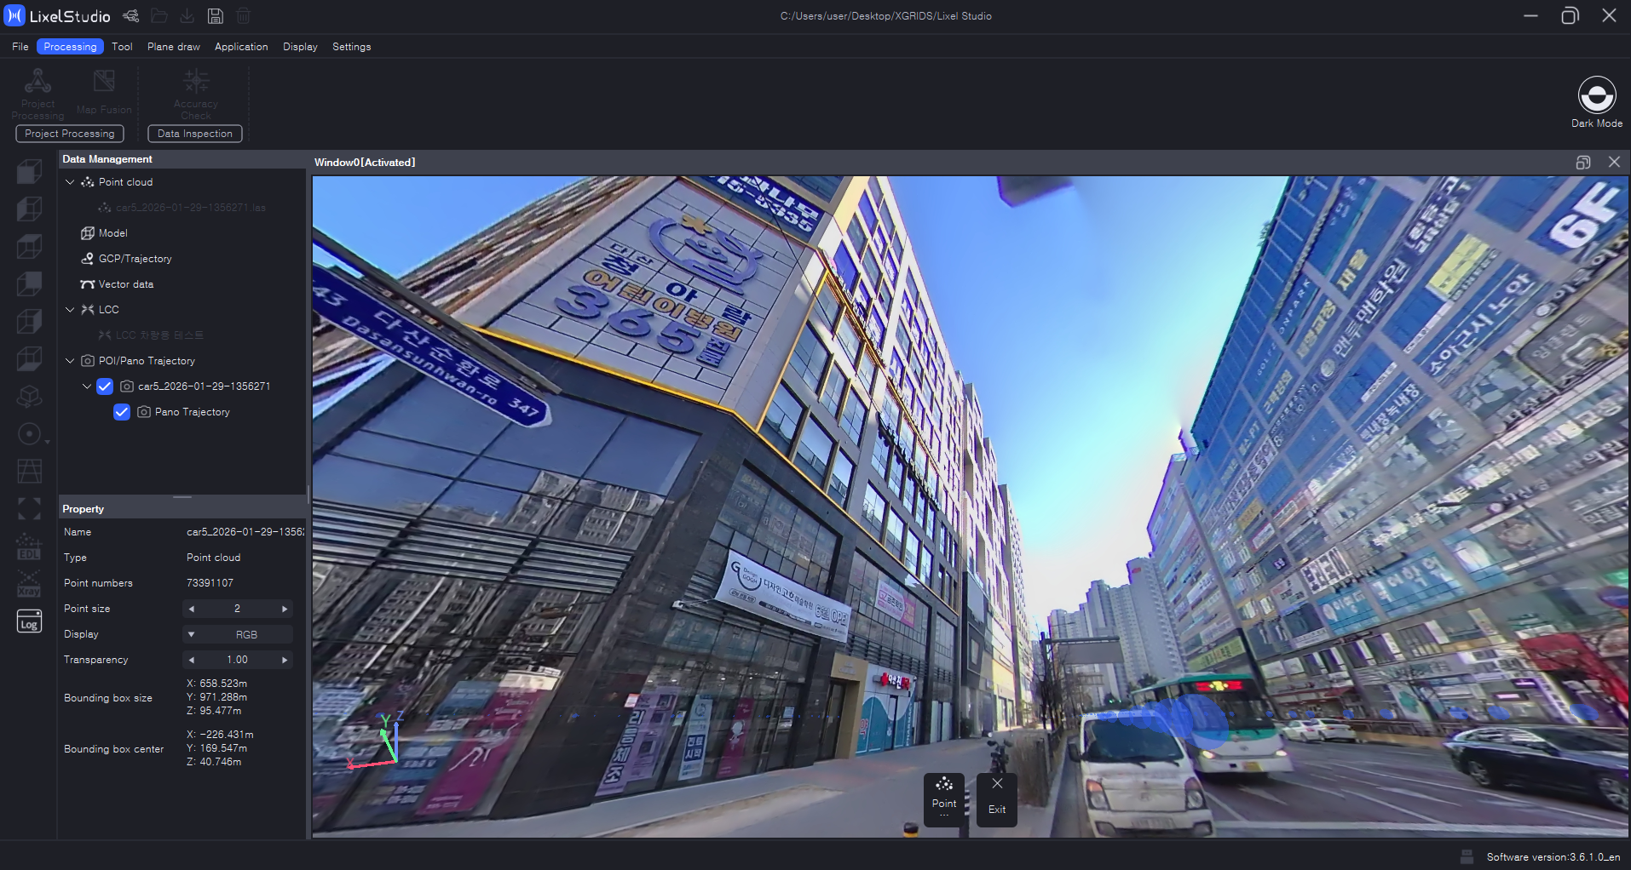This screenshot has width=1631, height=870.
Task: Open the Processing menu tab
Action: click(x=70, y=47)
